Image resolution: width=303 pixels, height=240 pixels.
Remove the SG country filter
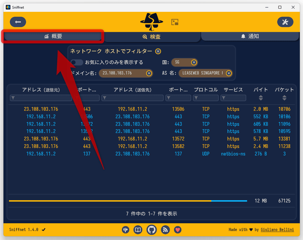pyautogui.click(x=194, y=62)
